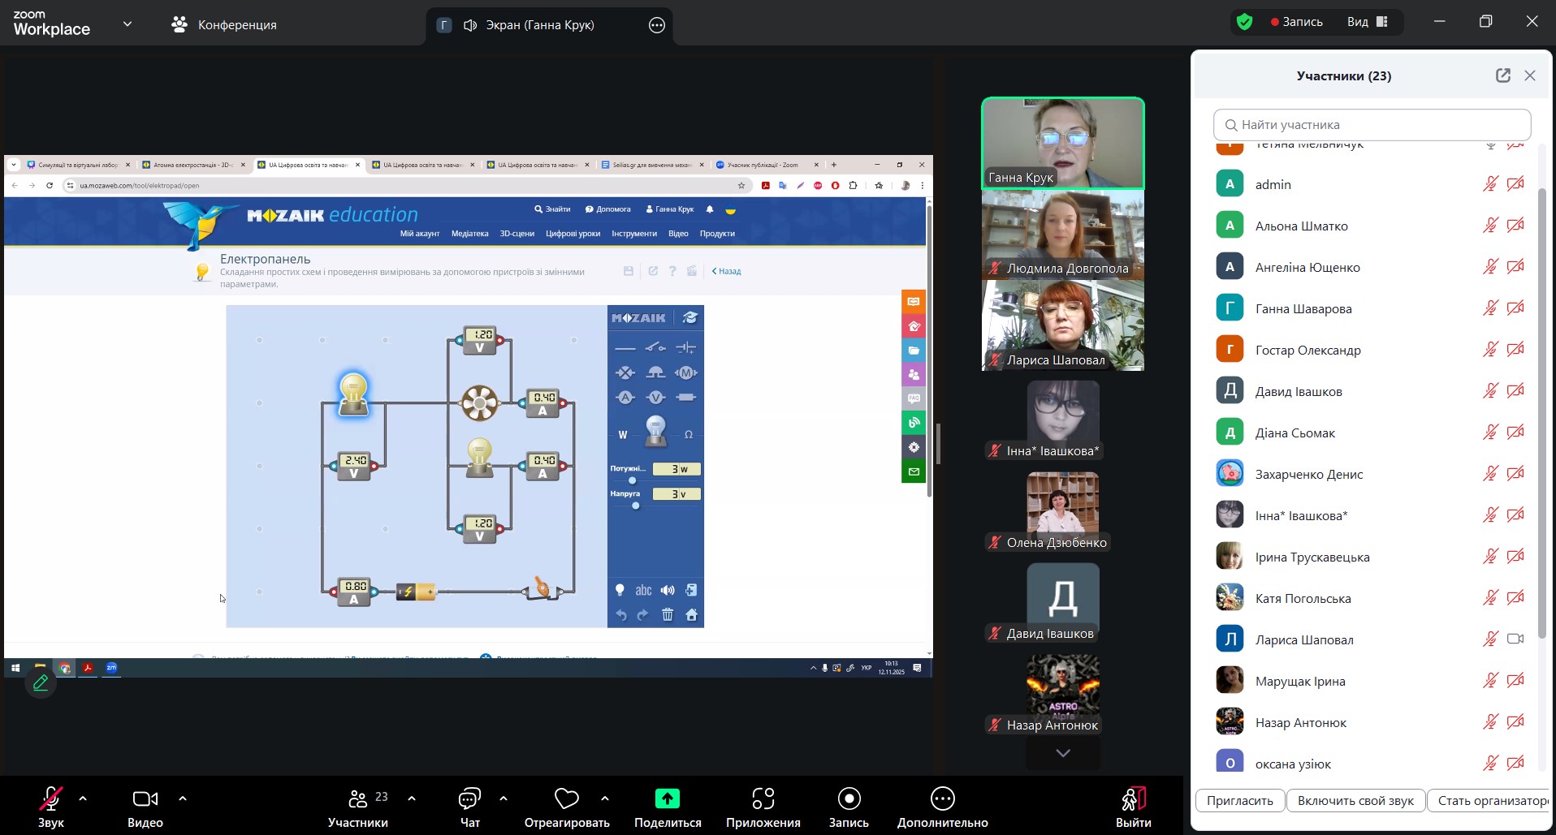Screen dimensions: 1556x835
Task: Expand the audio options arrow
Action: [x=83, y=798]
